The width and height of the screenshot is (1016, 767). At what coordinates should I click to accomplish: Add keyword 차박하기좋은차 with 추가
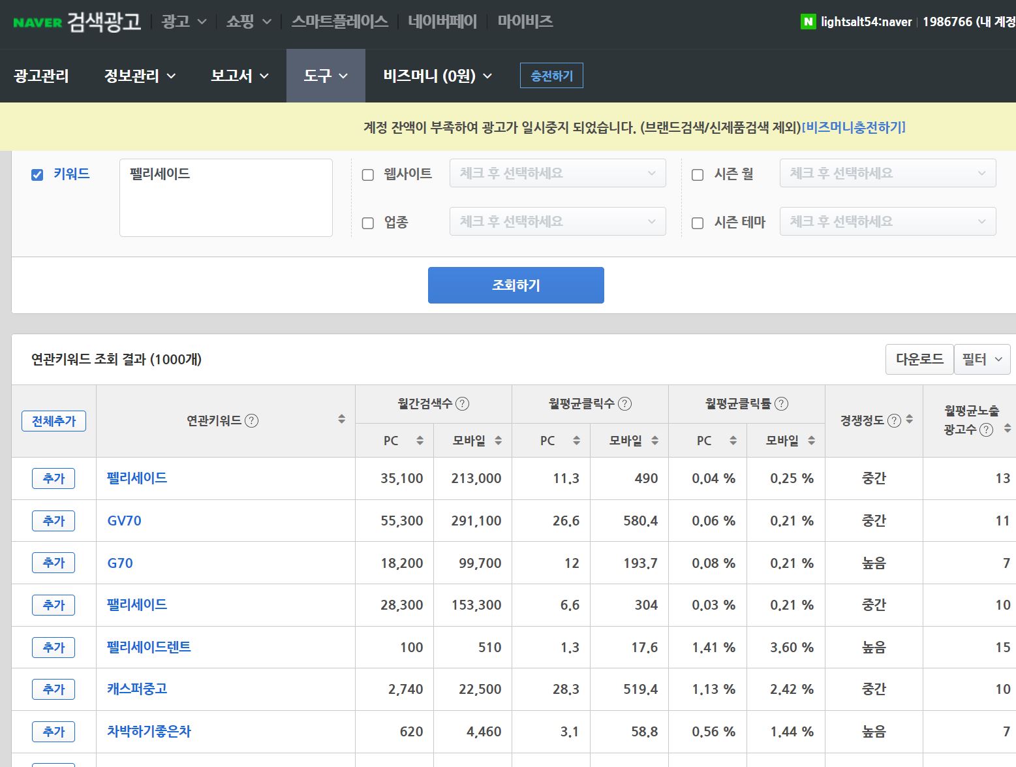(x=54, y=732)
